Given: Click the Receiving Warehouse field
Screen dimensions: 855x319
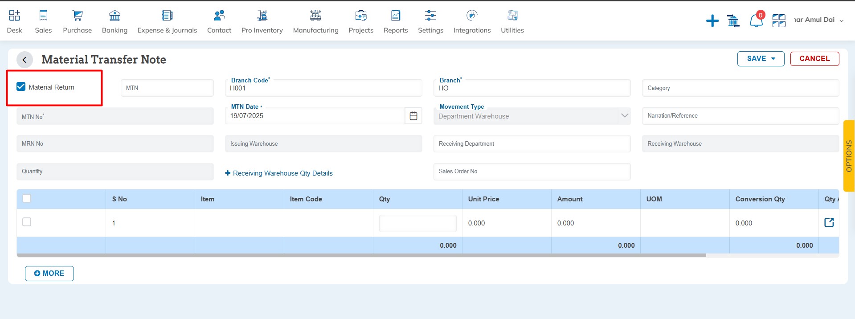Looking at the screenshot, I should click(x=740, y=144).
